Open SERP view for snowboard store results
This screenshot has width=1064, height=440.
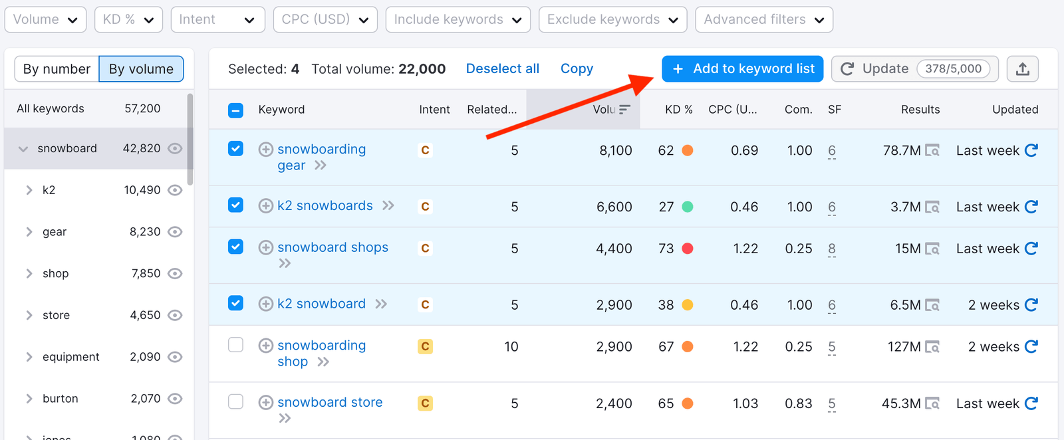[932, 403]
